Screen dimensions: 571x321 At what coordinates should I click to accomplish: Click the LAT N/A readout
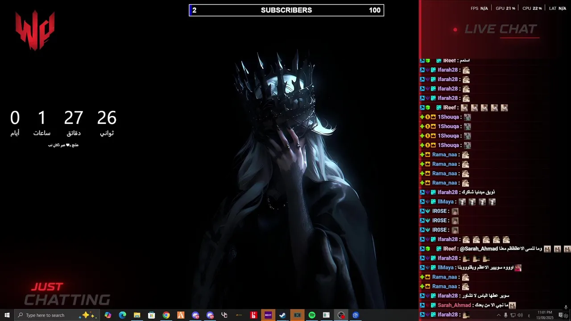pyautogui.click(x=558, y=8)
